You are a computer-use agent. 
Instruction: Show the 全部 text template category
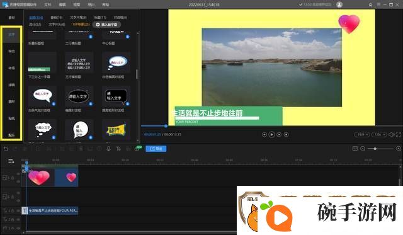pyautogui.click(x=36, y=18)
